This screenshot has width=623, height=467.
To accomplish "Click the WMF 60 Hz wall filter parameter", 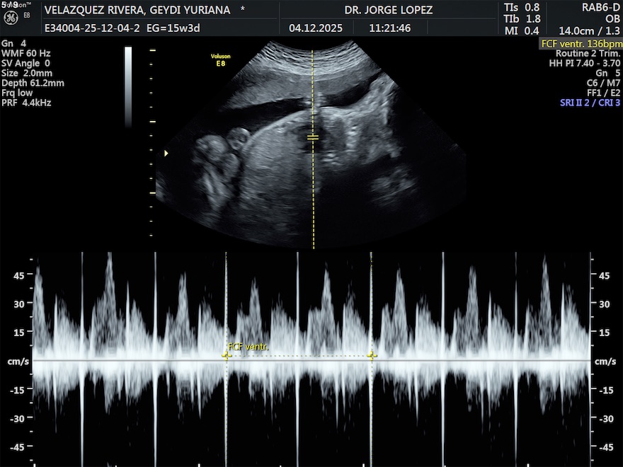I will tap(27, 53).
